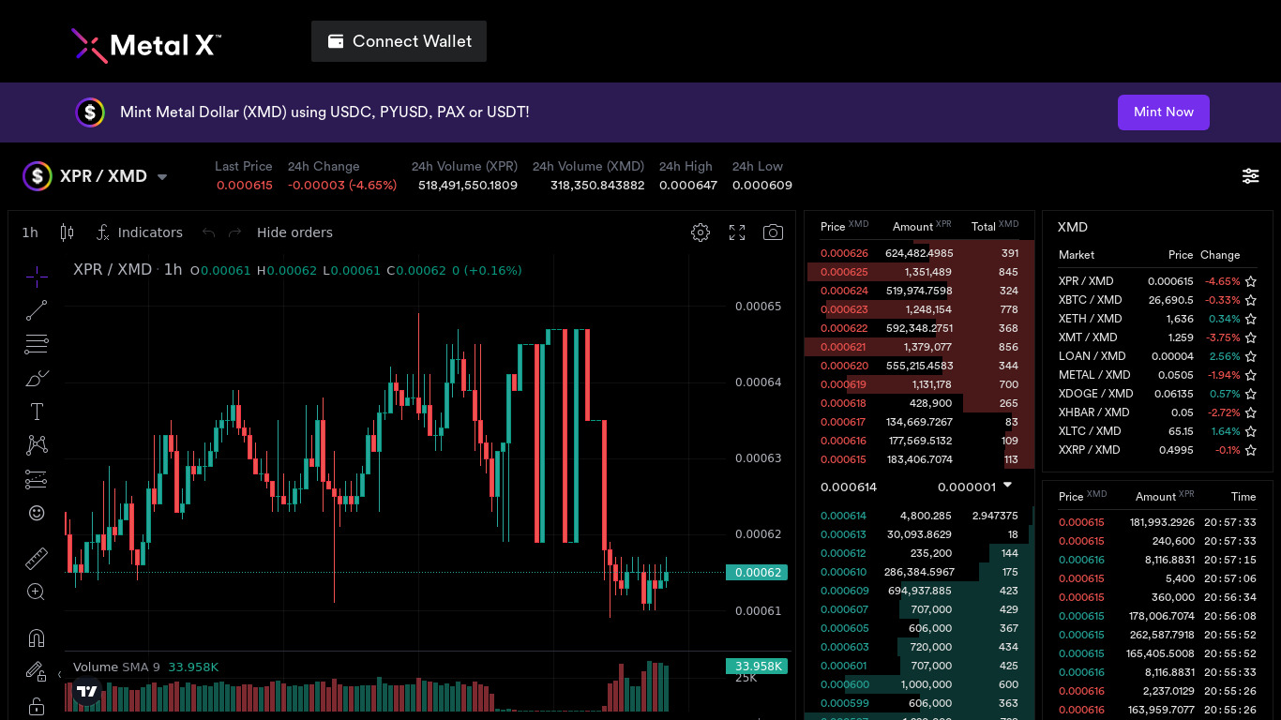The height and width of the screenshot is (720, 1281).
Task: Select the text annotation tool
Action: click(37, 412)
